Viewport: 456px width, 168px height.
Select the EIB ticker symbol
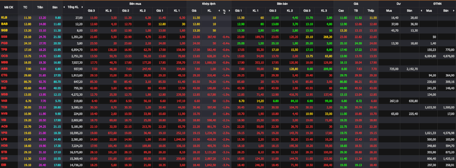pyautogui.click(x=4, y=164)
